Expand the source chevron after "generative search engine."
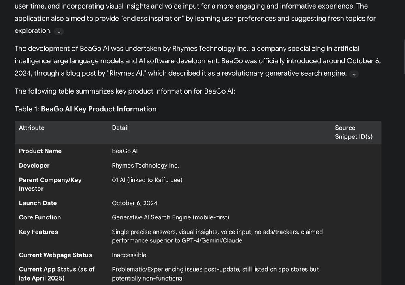 (x=354, y=74)
